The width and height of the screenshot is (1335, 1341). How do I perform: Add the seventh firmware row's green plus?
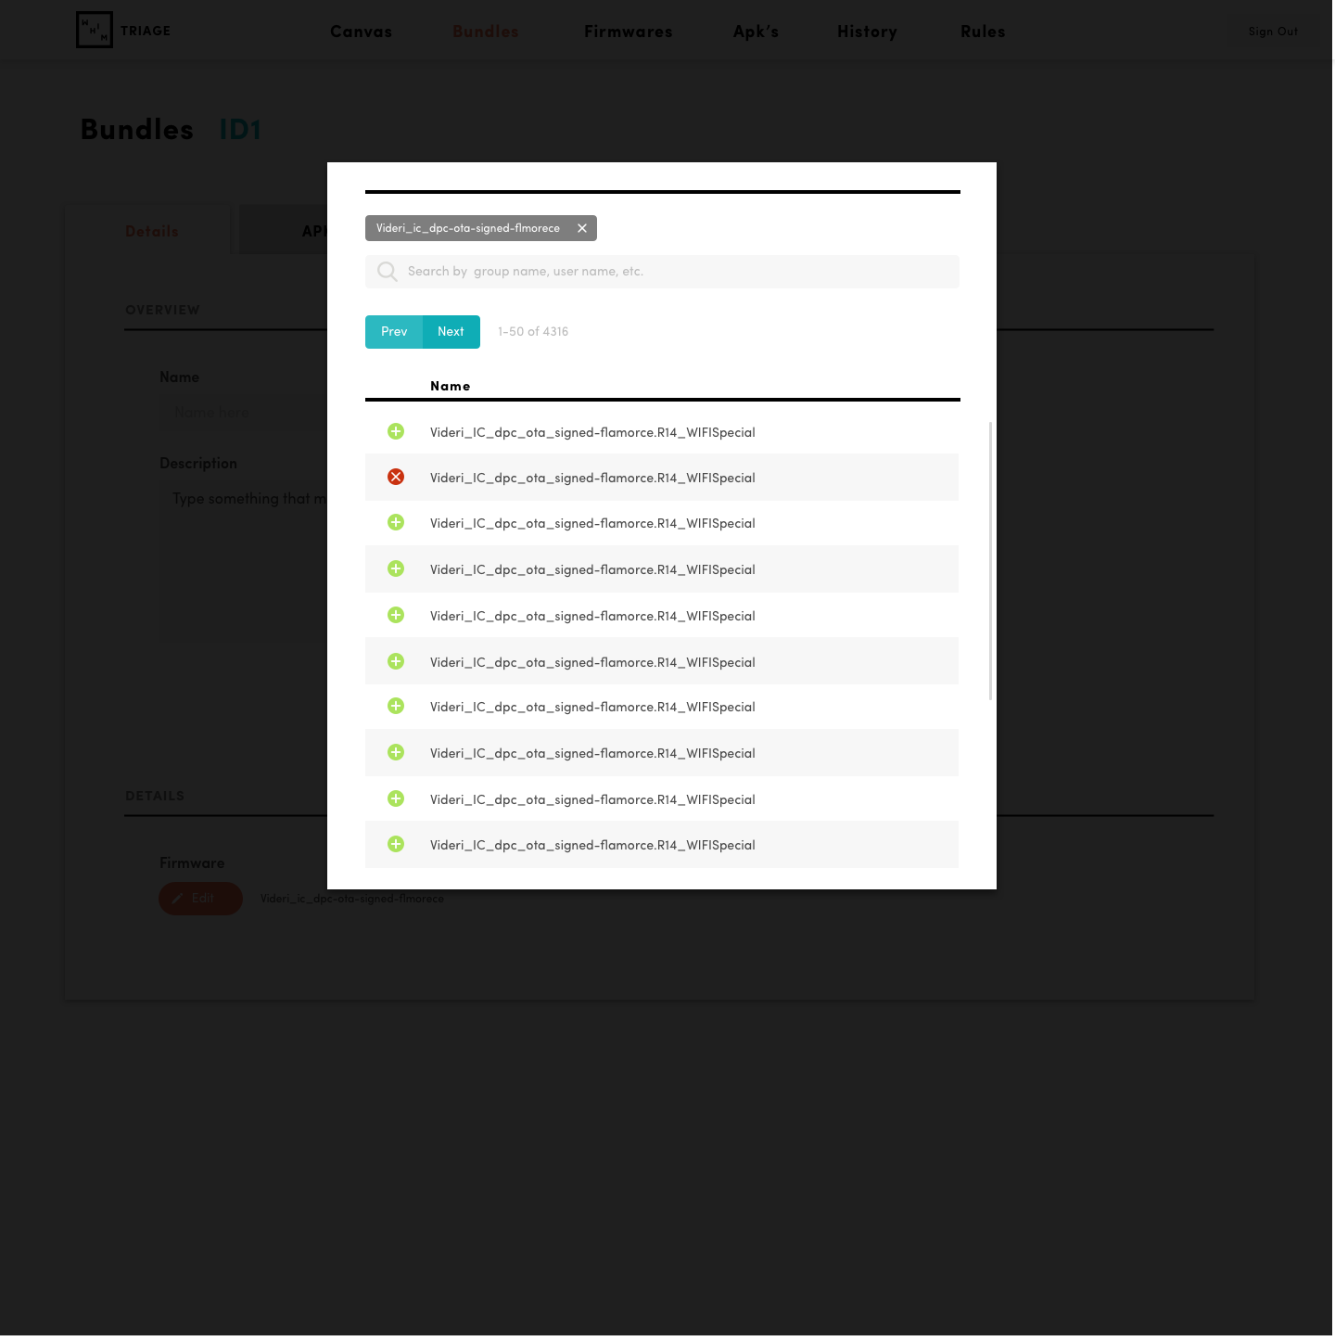coord(396,706)
